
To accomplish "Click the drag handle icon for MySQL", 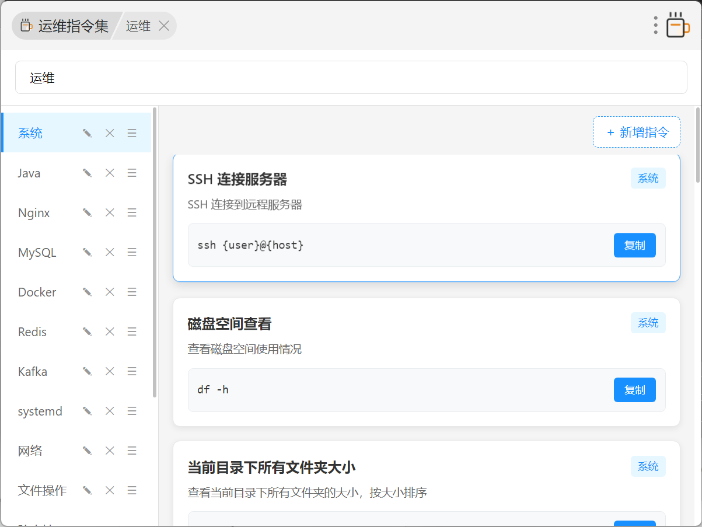I will click(x=132, y=252).
